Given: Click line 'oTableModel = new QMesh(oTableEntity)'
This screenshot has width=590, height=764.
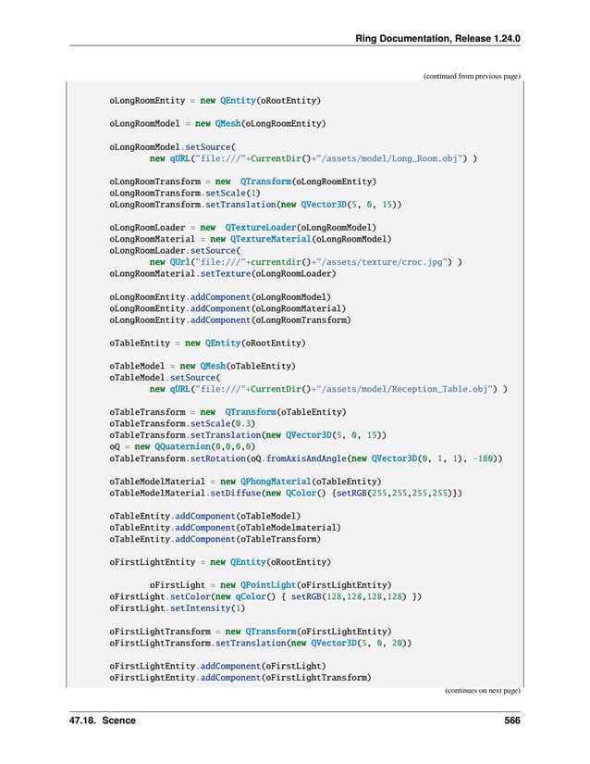Looking at the screenshot, I should [x=203, y=366].
